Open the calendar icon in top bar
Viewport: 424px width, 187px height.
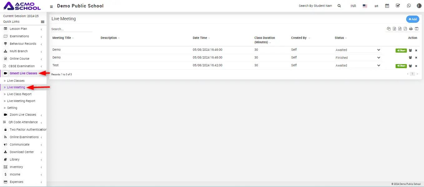387,6
